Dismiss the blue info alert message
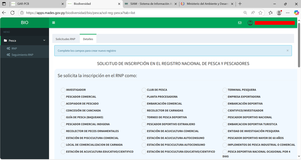Image resolution: width=301 pixels, height=160 pixels. coord(287,50)
